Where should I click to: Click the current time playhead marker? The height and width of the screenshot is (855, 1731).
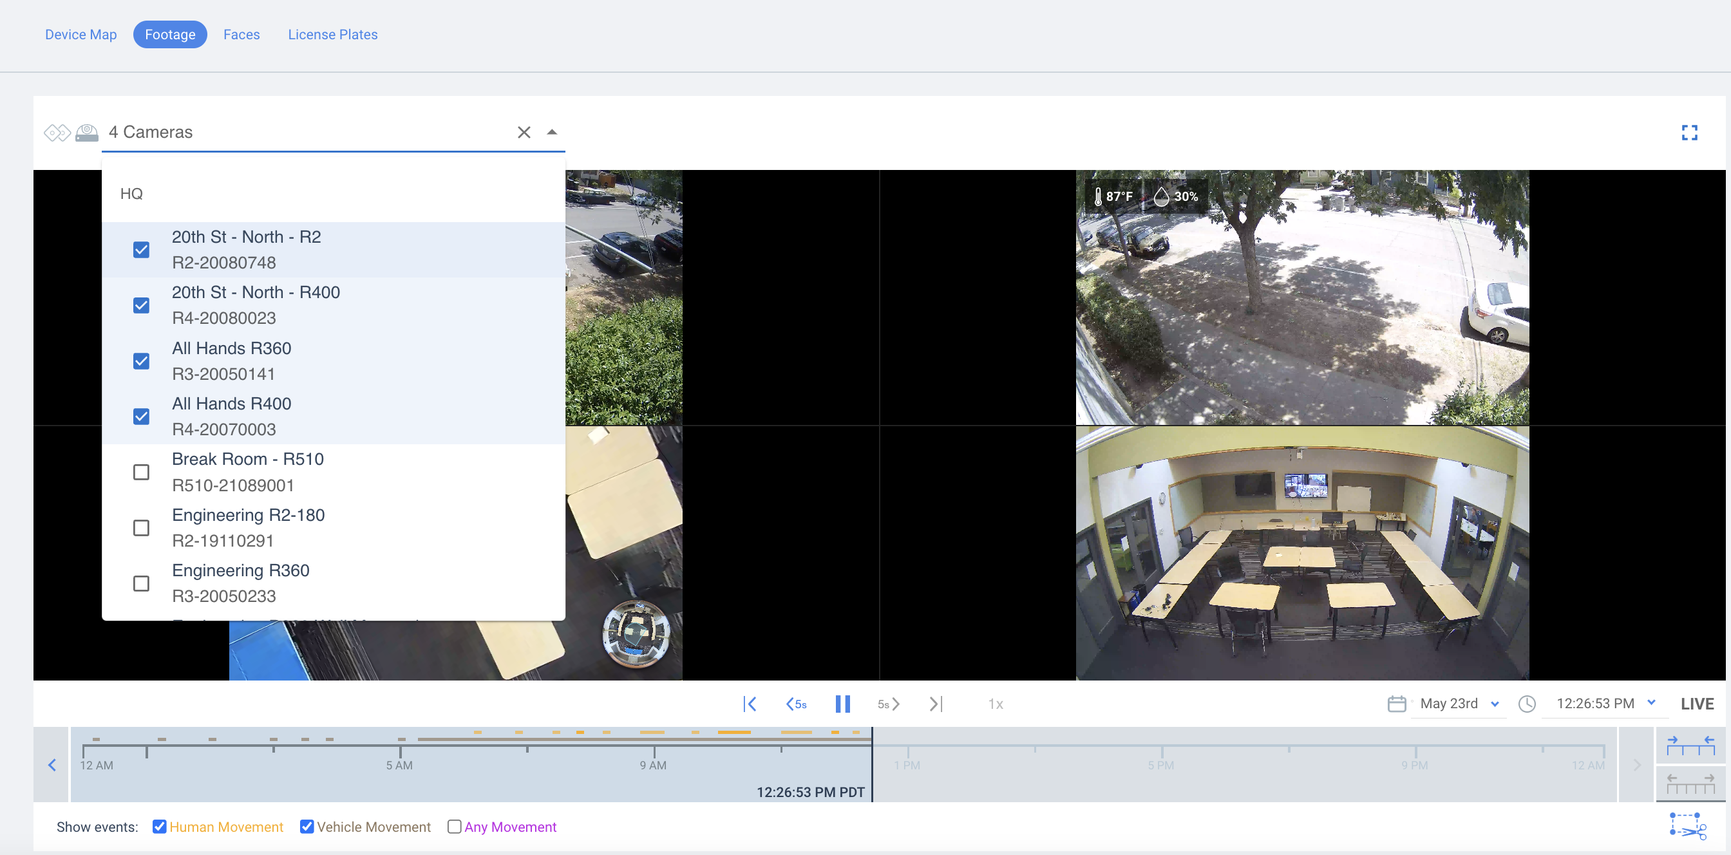(872, 764)
